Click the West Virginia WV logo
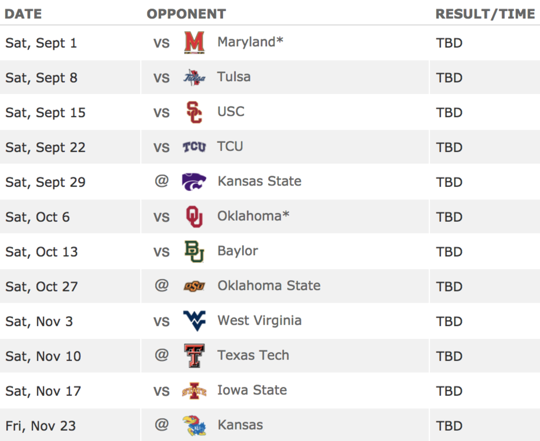 194,321
